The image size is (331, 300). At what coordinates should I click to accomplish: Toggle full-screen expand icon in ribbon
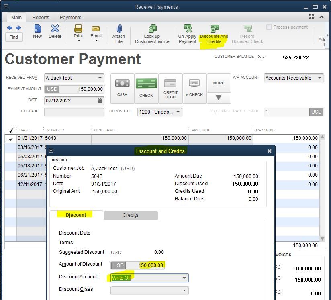tap(311, 17)
